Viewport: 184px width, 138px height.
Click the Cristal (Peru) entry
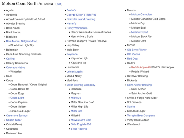pos(14,124)
